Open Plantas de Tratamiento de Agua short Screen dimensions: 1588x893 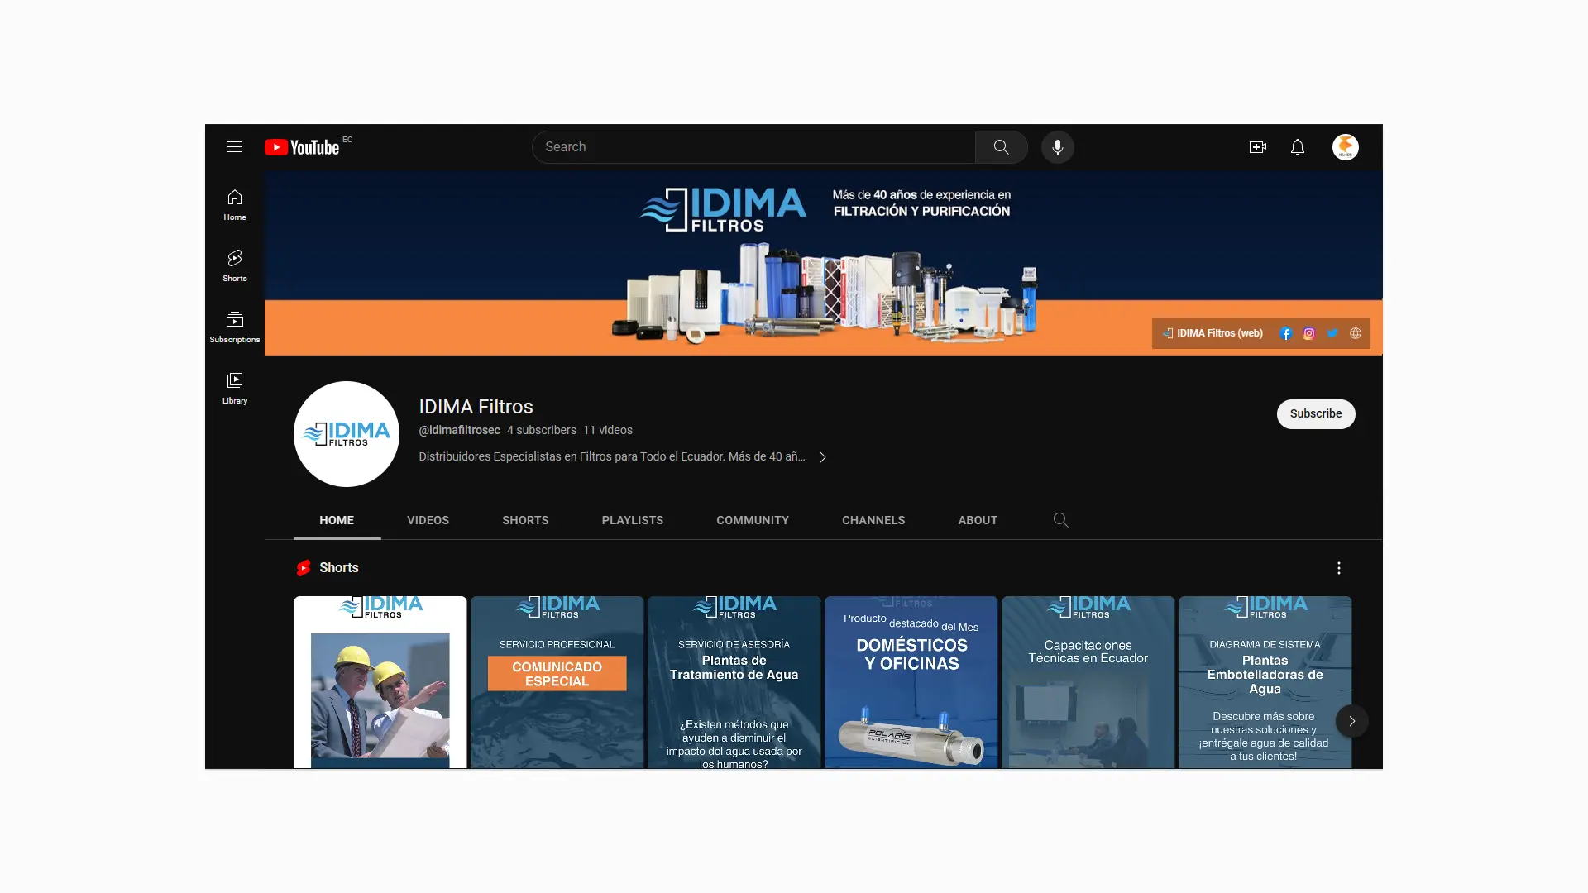[x=734, y=682]
